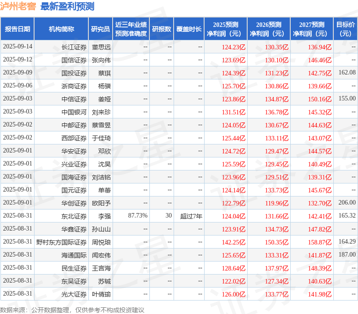Viewport: 358px width, 314px height.
Task: Click the 最新盈利预测 heading text
Action: tap(67, 6)
